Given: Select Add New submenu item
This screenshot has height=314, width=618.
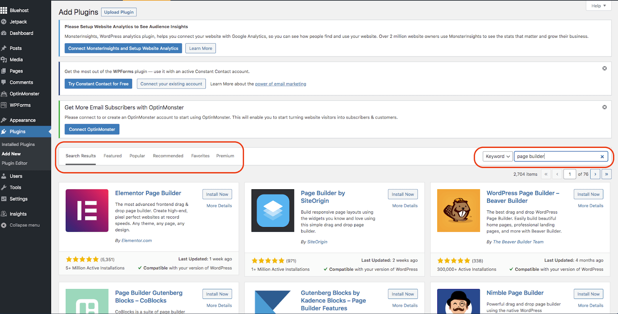Looking at the screenshot, I should coord(11,154).
